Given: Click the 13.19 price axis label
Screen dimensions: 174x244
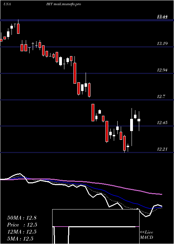Looking at the screenshot, I should (162, 44).
